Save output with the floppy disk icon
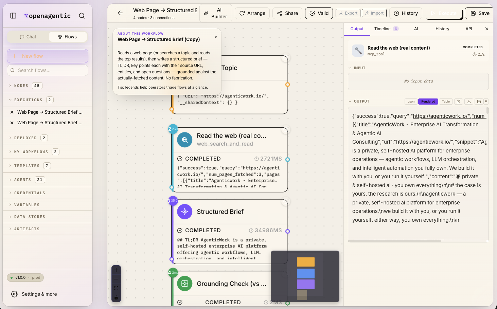 [x=479, y=102]
